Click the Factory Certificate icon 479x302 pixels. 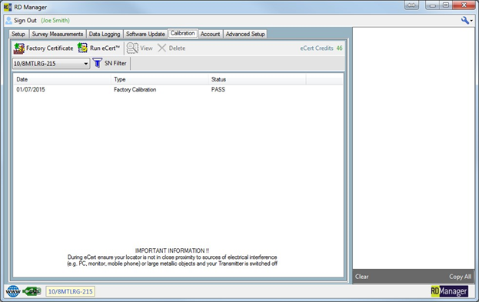[x=19, y=48]
